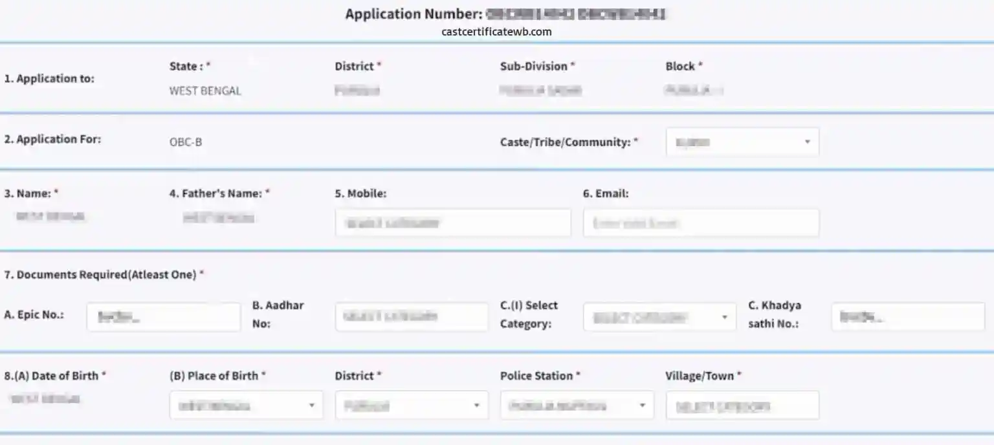Viewport: 994px width, 445px height.
Task: Expand the District dropdown in section 8
Action: [x=412, y=405]
